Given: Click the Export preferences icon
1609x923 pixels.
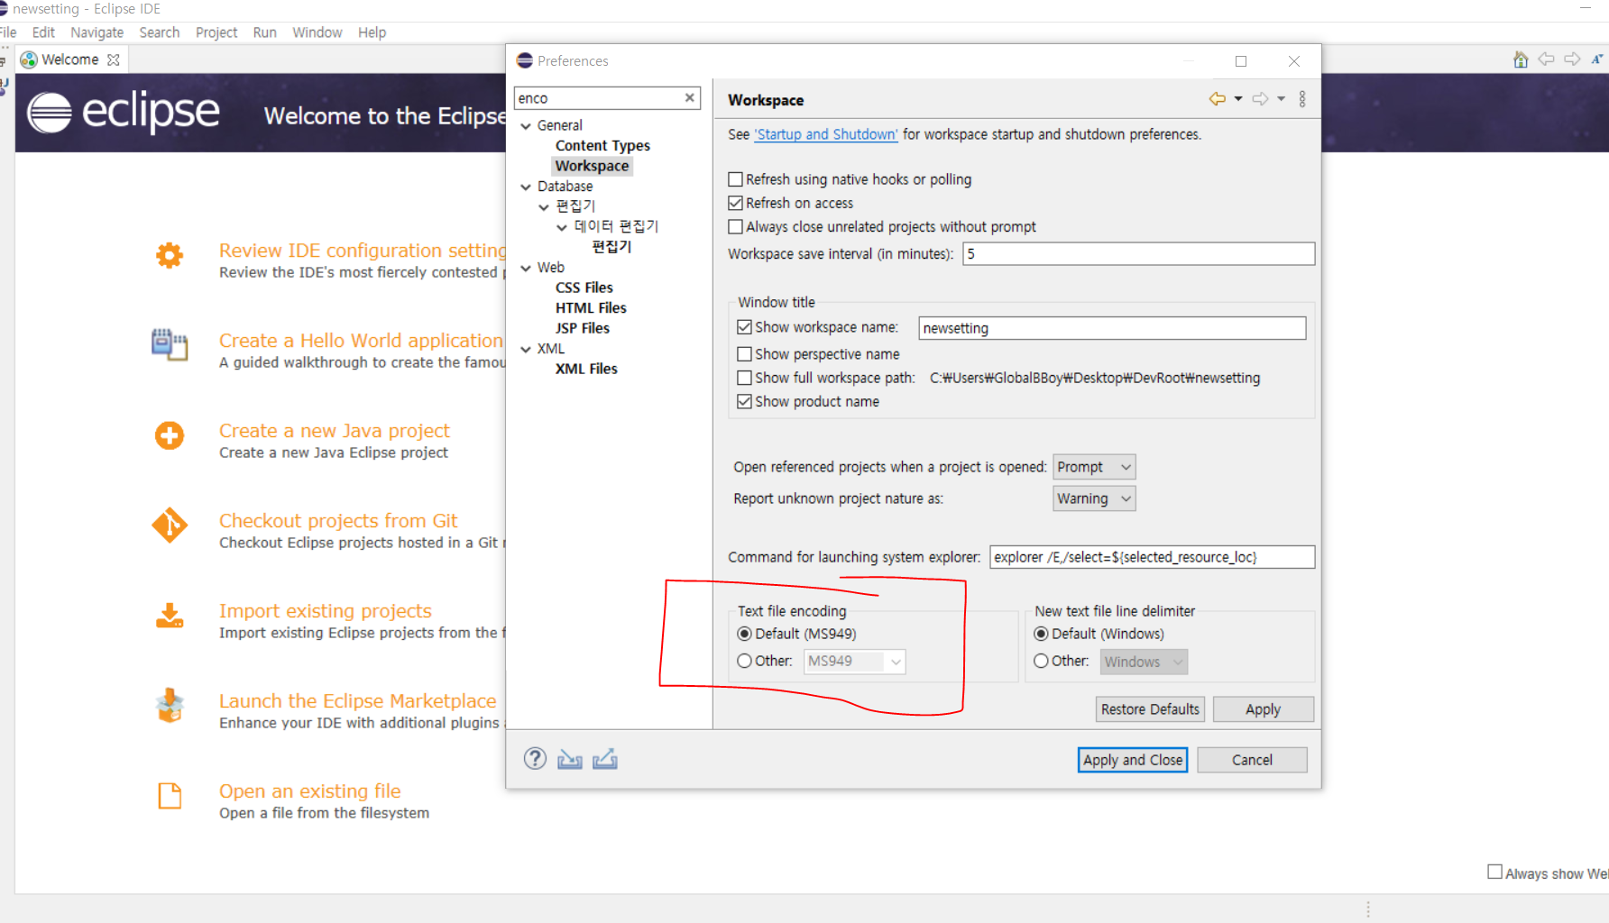Looking at the screenshot, I should (x=605, y=759).
